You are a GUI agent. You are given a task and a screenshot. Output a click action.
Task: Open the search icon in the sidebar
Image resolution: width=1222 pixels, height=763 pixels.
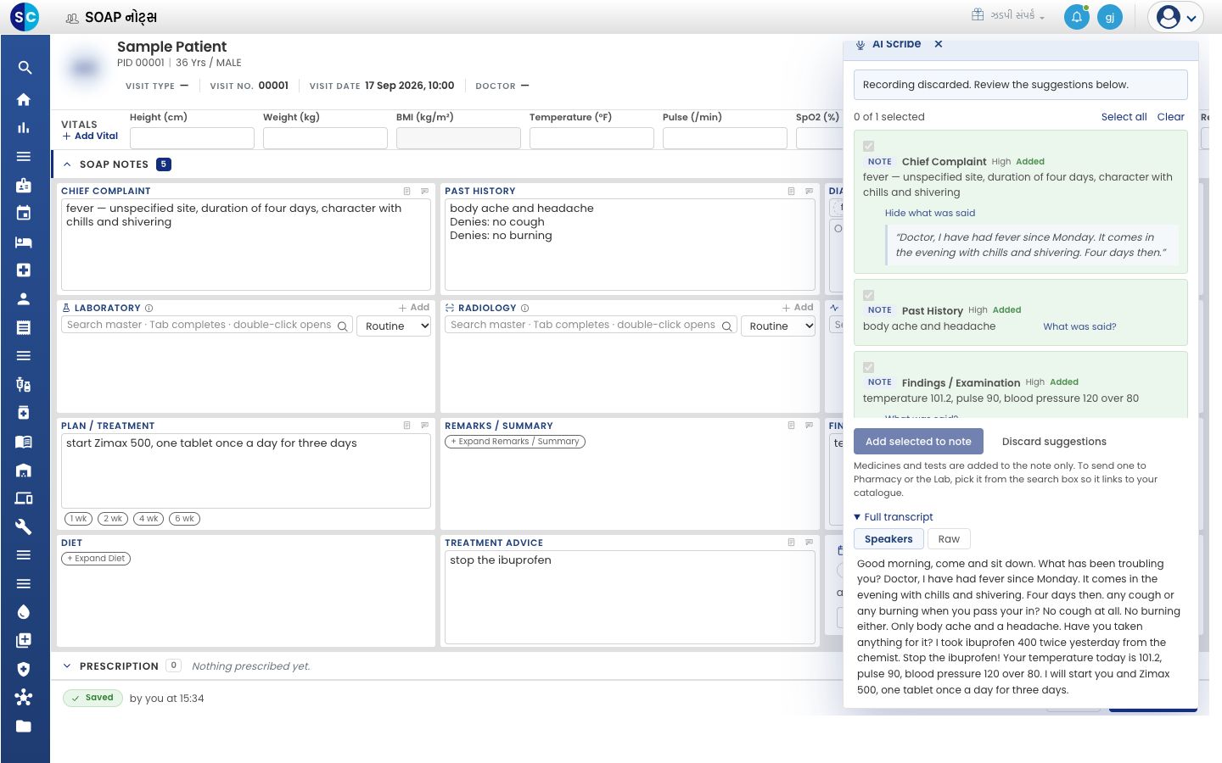25,68
